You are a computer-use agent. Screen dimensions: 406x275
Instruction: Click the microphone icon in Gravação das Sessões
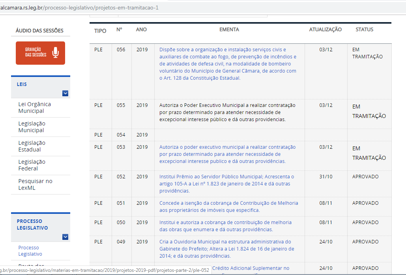point(56,52)
